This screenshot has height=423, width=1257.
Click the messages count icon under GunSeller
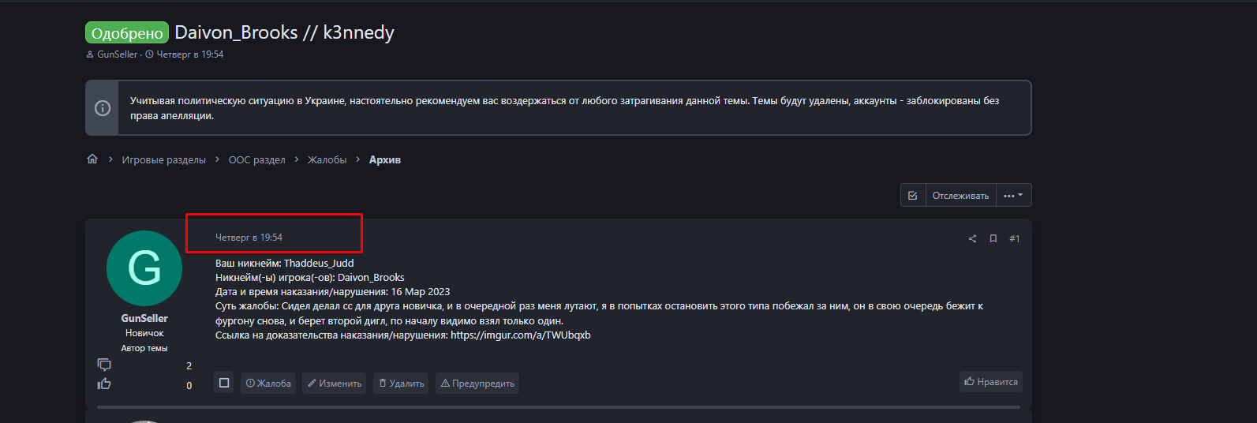(x=104, y=365)
